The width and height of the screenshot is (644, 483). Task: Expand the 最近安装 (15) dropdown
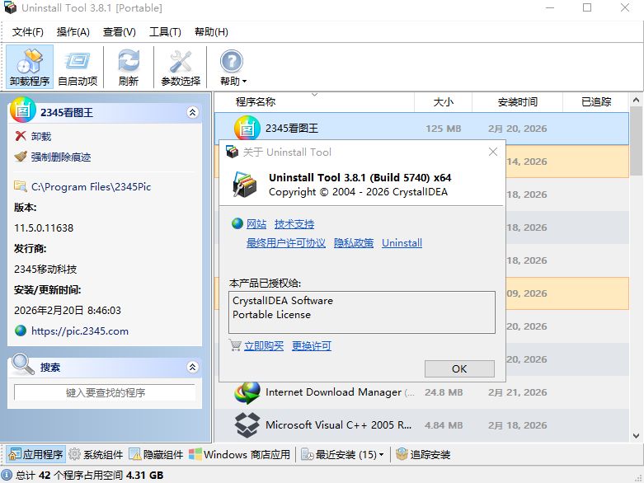coord(343,454)
